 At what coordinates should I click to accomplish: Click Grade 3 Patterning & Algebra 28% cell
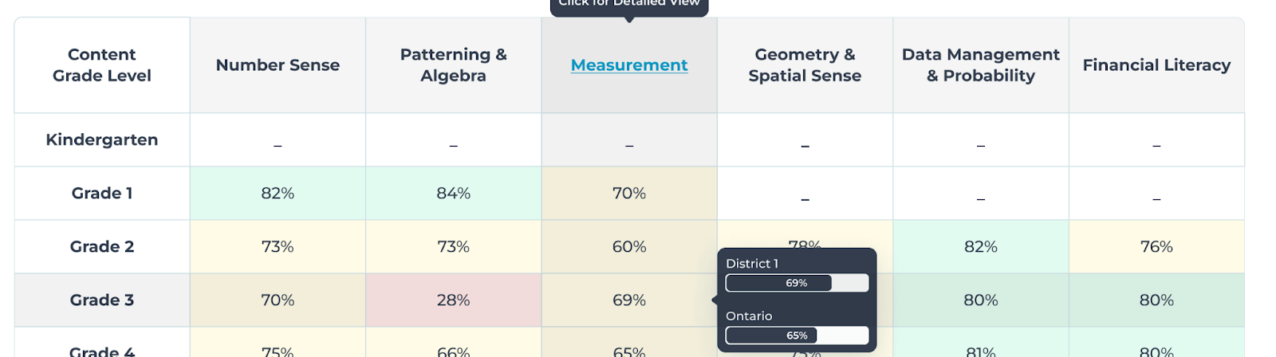(x=454, y=300)
